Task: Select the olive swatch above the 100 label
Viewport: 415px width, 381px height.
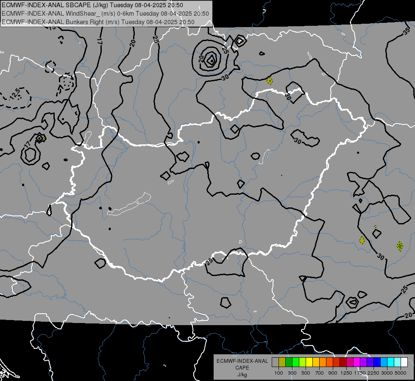Action: (x=282, y=362)
